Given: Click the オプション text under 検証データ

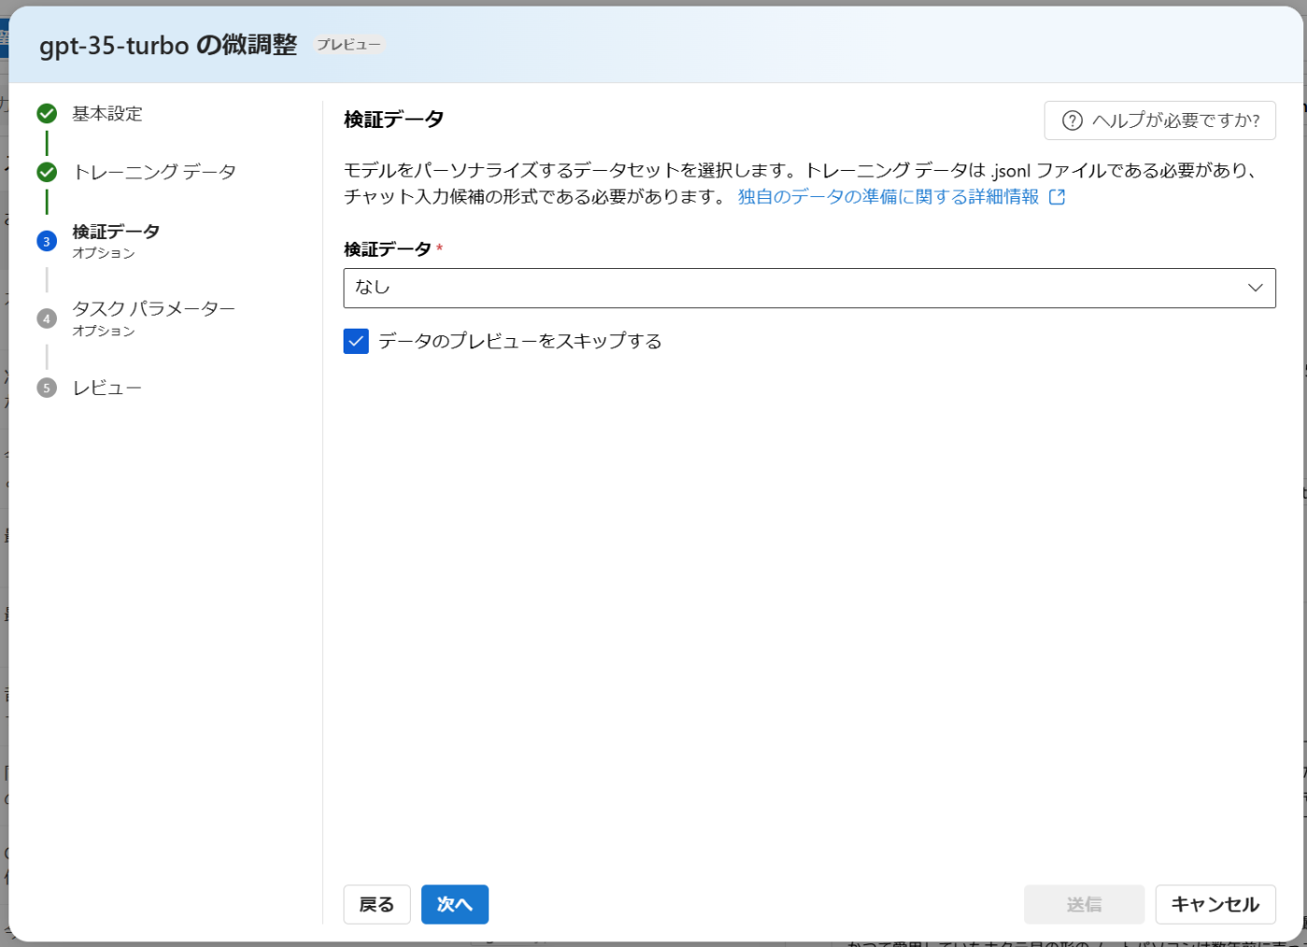Looking at the screenshot, I should pyautogui.click(x=104, y=253).
